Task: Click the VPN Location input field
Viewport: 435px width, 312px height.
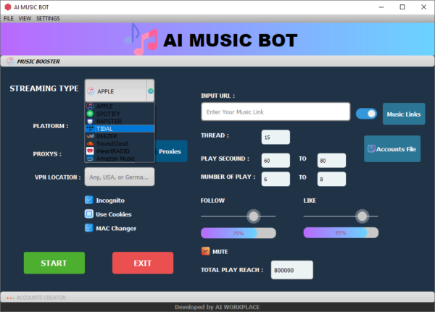Action: tap(120, 177)
